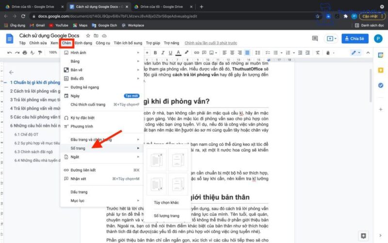Click the move to folder icon
388x243 pixels.
96,35
